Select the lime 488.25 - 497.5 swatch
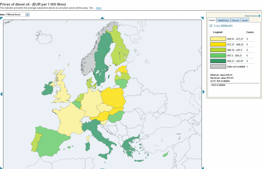The image size is (262, 169). click(x=218, y=50)
